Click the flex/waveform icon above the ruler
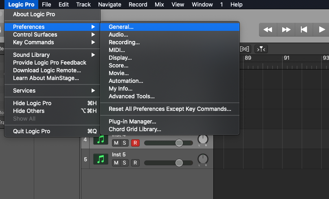329x199 pixels. [x=245, y=49]
